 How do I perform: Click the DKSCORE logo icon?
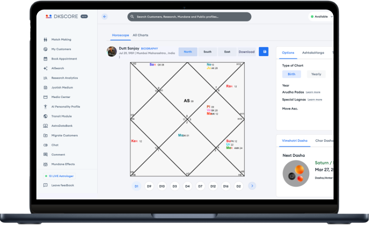point(49,17)
